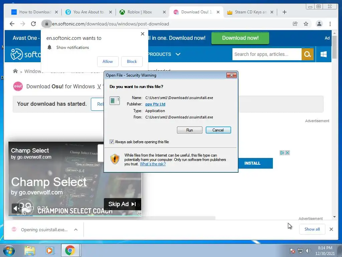The image size is (342, 257).
Task: Block notifications from en.softonic.com
Action: pyautogui.click(x=132, y=62)
